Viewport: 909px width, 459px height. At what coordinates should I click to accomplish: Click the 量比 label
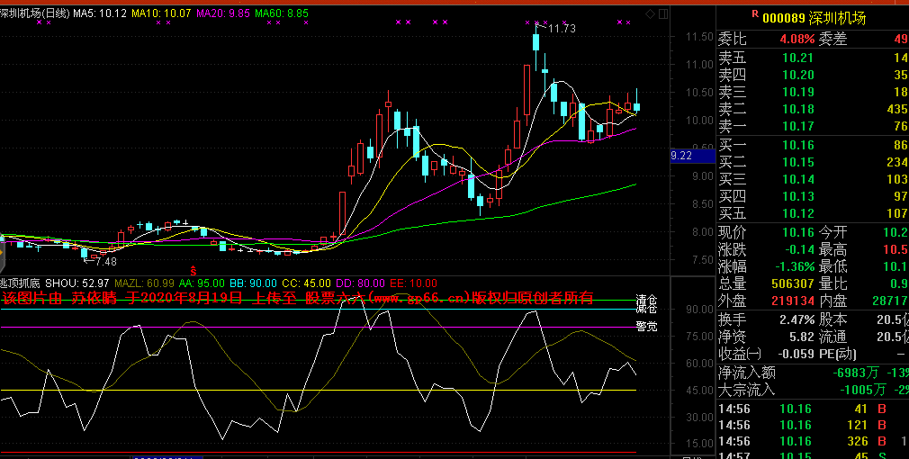(832, 284)
